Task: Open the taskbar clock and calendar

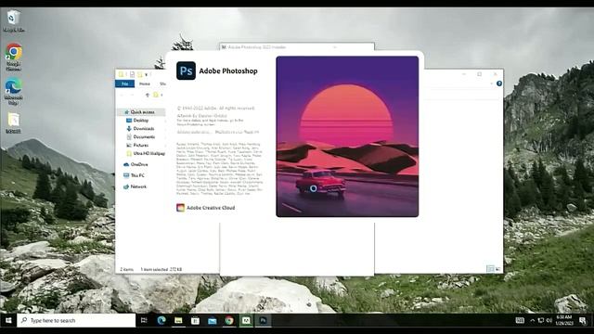Action: point(564,320)
